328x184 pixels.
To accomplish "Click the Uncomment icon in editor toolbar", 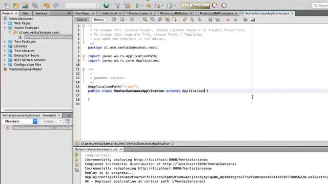I will pyautogui.click(x=253, y=19).
